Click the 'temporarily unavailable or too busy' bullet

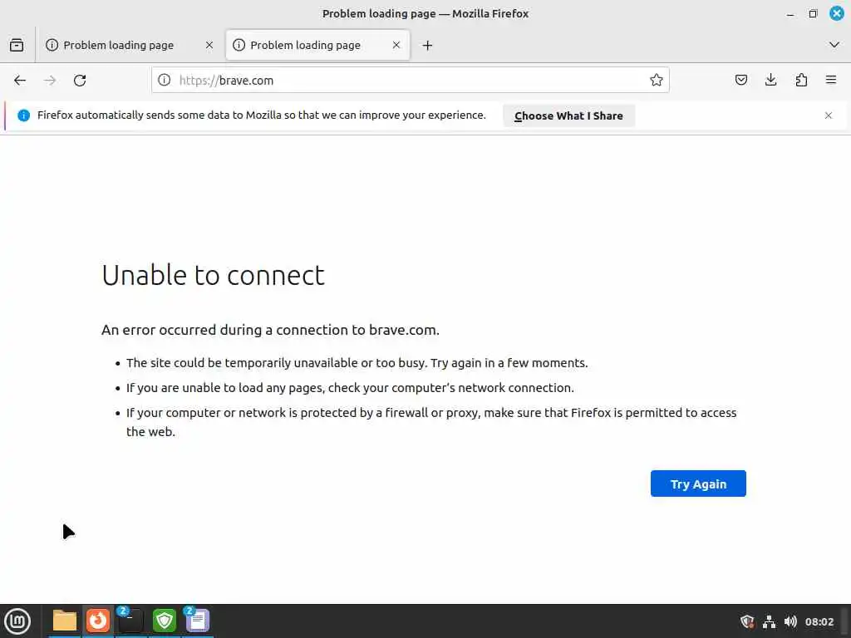[357, 363]
